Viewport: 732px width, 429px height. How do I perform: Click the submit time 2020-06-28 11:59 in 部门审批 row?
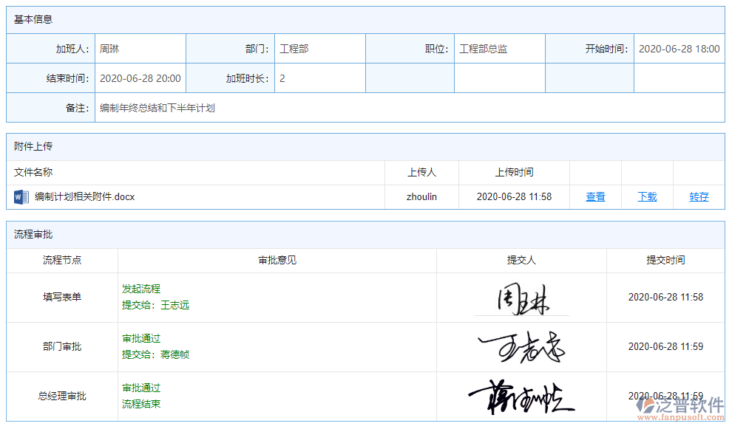tap(665, 346)
